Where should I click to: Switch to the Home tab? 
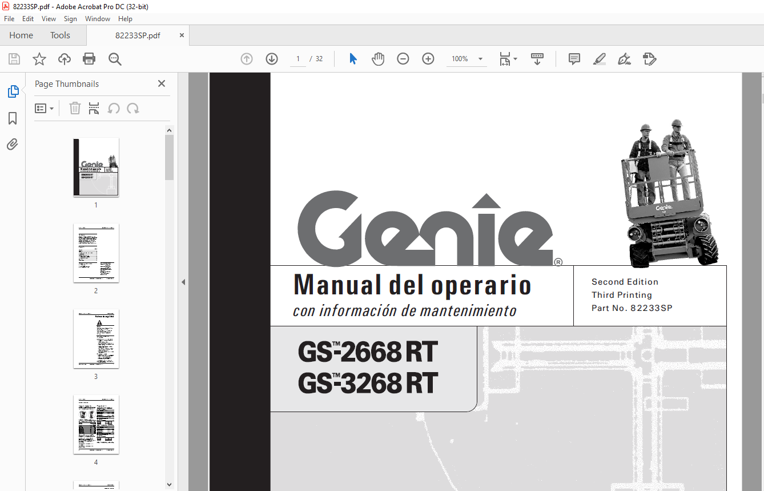pyautogui.click(x=21, y=35)
